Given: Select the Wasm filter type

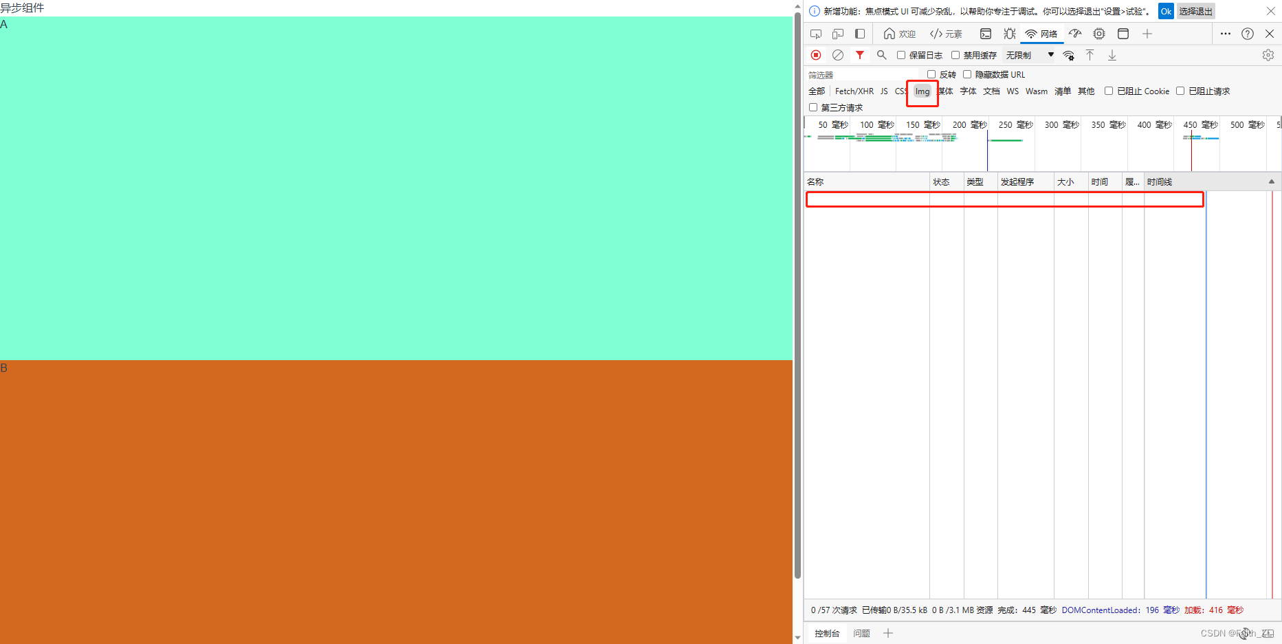Looking at the screenshot, I should pyautogui.click(x=1037, y=91).
